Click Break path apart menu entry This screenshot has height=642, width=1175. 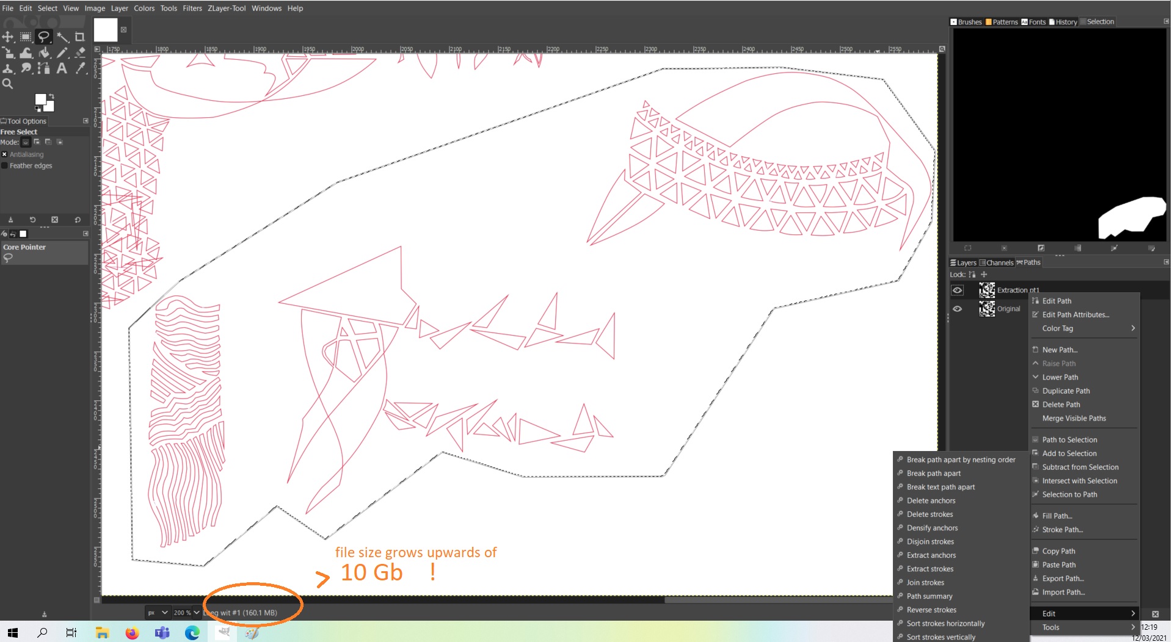click(933, 474)
